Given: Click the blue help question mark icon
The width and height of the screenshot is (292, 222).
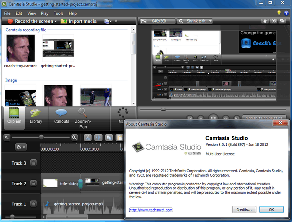Looking at the screenshot, I should pos(286,13).
